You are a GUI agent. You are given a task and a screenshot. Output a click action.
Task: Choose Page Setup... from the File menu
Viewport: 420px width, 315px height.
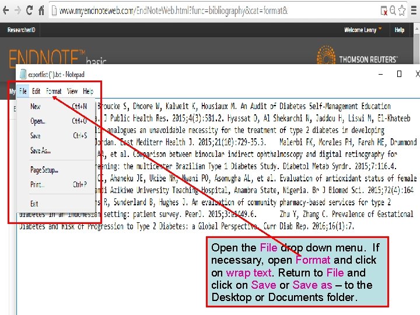56,170
